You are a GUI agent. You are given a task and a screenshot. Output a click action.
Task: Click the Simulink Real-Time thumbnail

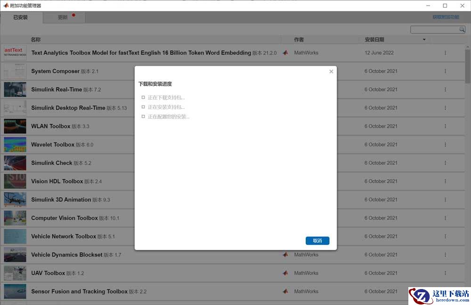[x=15, y=89]
